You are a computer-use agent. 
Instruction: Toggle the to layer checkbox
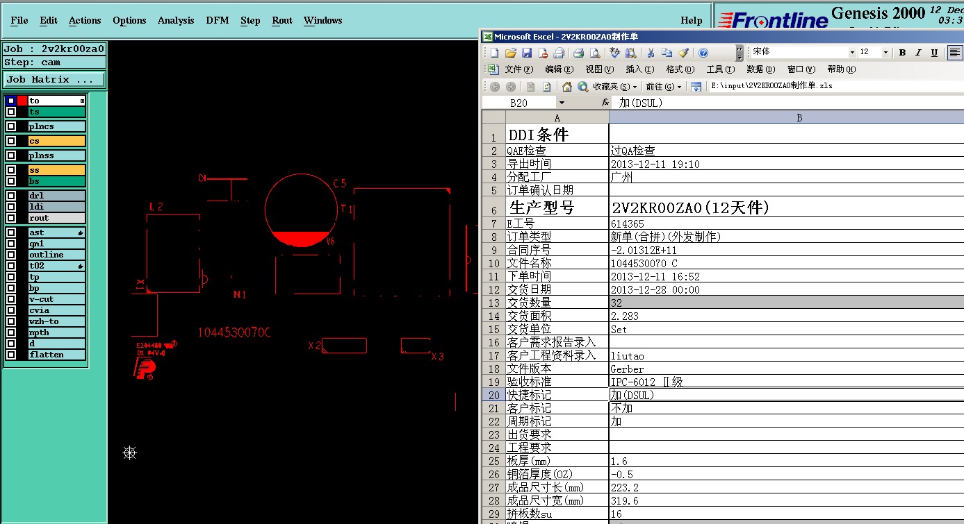pyautogui.click(x=11, y=101)
